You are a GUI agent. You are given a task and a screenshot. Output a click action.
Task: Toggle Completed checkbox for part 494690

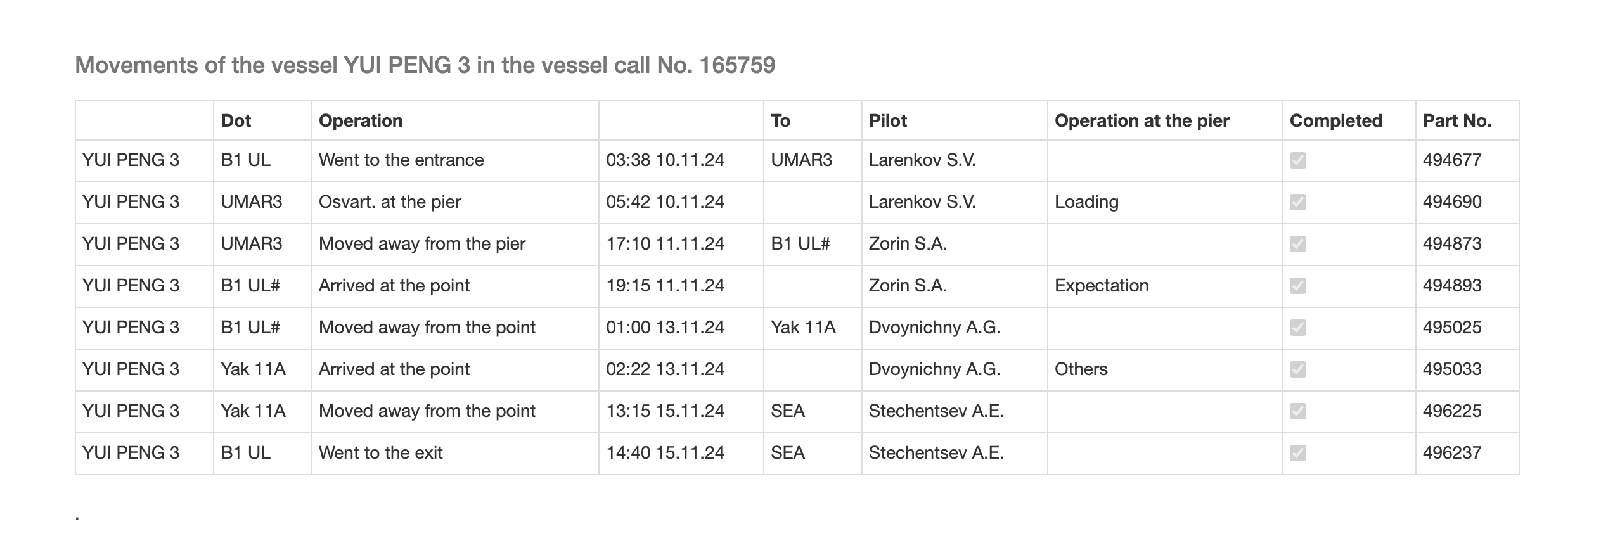1297,202
